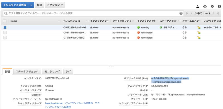223x109 pixels.
Task: Click private DNS ip-172-31-39-178 value
Action: click(x=178, y=95)
